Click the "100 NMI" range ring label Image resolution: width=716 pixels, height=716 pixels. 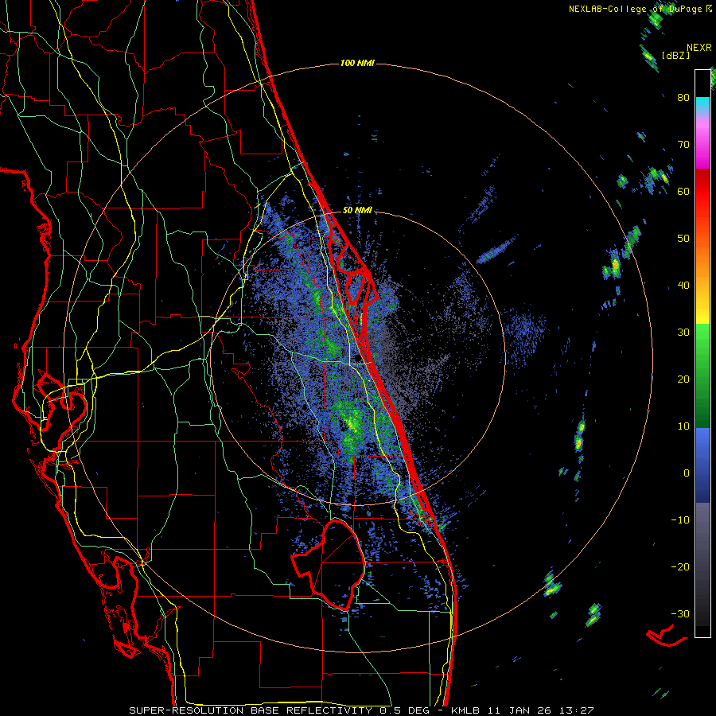(357, 63)
